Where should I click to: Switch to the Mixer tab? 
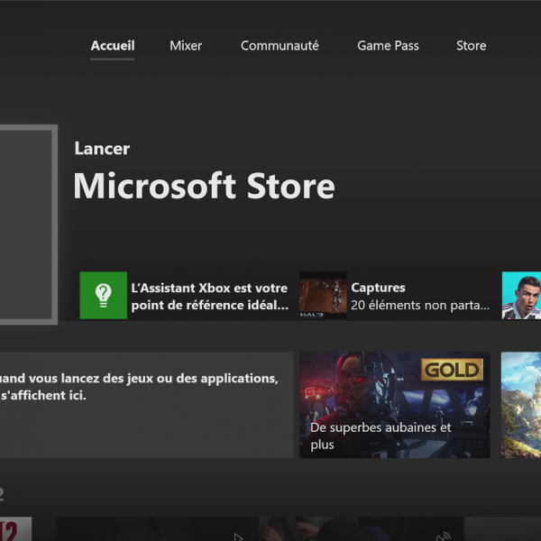tap(186, 46)
